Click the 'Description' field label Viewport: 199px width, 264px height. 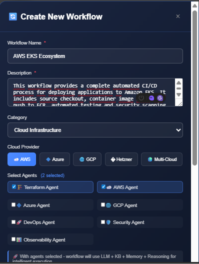19,73
